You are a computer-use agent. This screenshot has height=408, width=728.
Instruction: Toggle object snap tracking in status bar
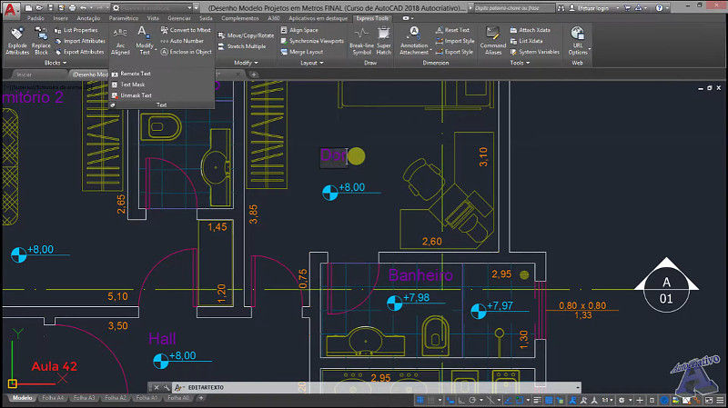508,400
